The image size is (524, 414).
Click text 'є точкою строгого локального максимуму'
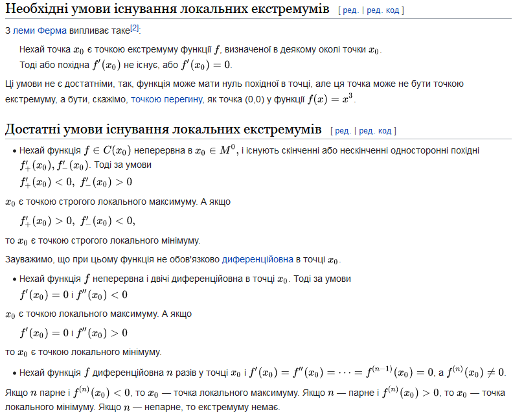[108, 202]
